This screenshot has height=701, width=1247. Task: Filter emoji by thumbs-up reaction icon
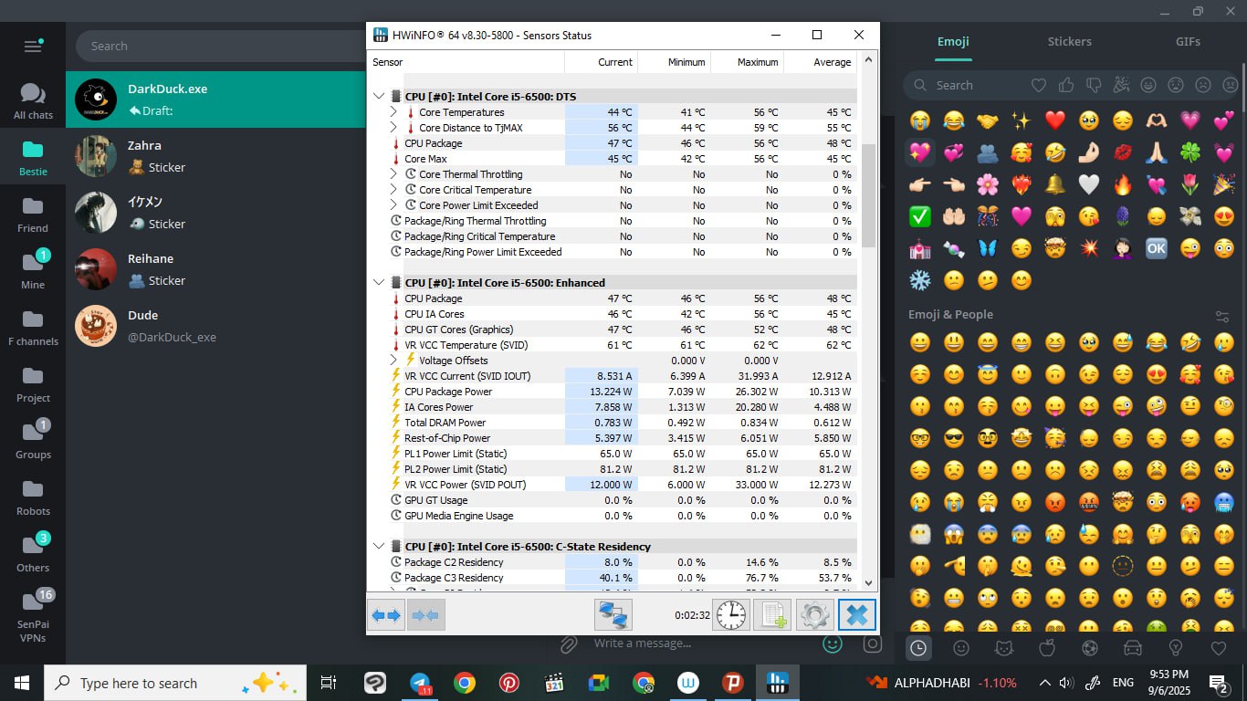click(1066, 85)
